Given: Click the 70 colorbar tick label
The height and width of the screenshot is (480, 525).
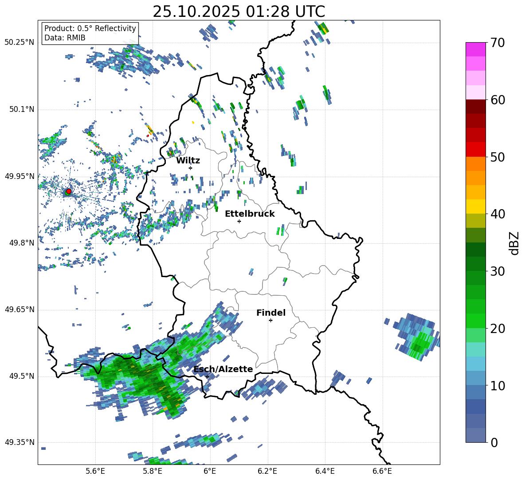Looking at the screenshot, I should tap(498, 43).
